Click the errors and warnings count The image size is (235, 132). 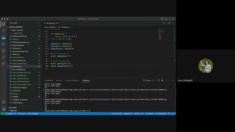point(22,114)
